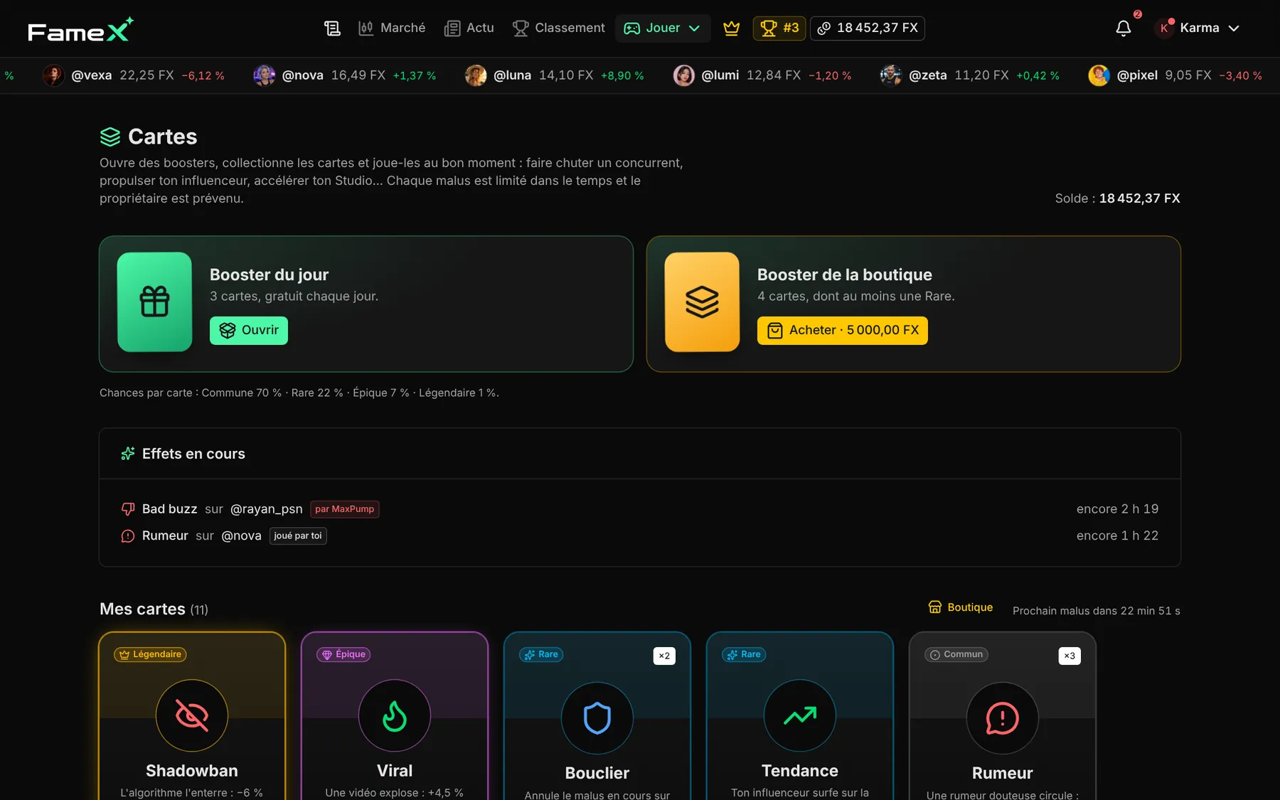
Task: Click the crown premium icon
Action: coord(732,28)
